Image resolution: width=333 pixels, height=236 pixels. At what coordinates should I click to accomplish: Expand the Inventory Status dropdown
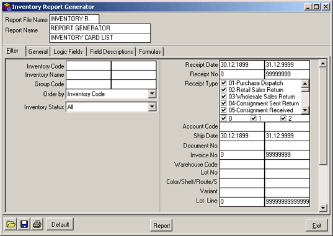152,107
